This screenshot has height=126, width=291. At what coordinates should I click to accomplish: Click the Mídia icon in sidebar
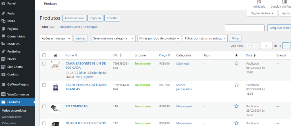point(3,21)
